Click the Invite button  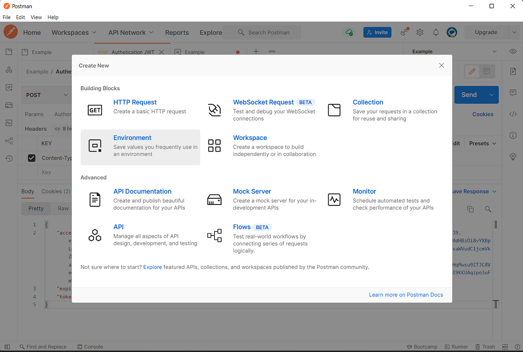377,32
